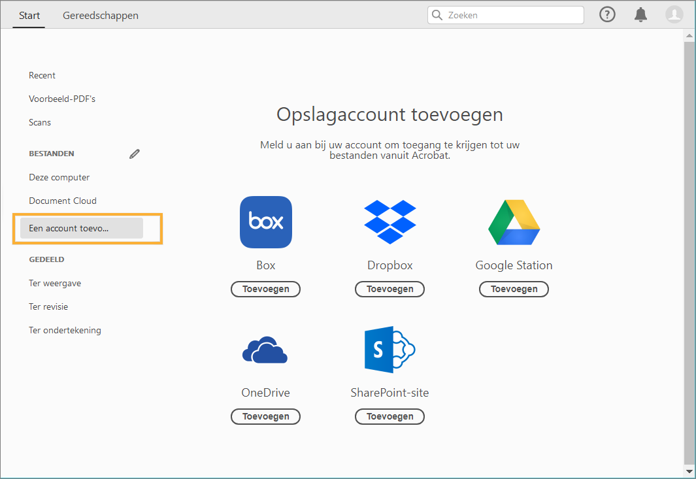
Task: Open Ter weergave shared list
Action: [x=55, y=283]
